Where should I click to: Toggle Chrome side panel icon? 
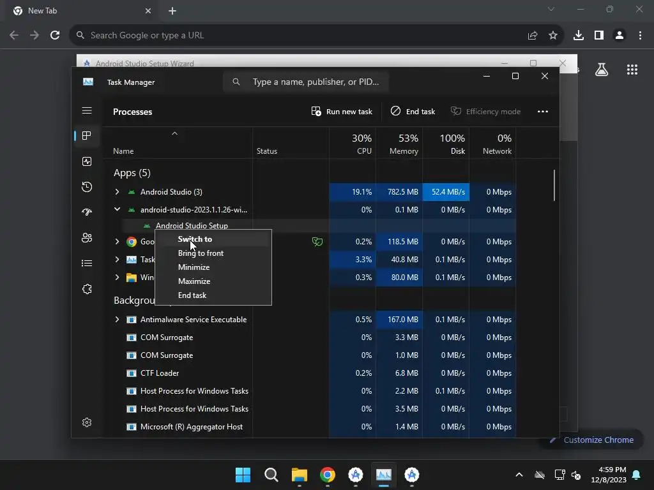click(x=599, y=36)
